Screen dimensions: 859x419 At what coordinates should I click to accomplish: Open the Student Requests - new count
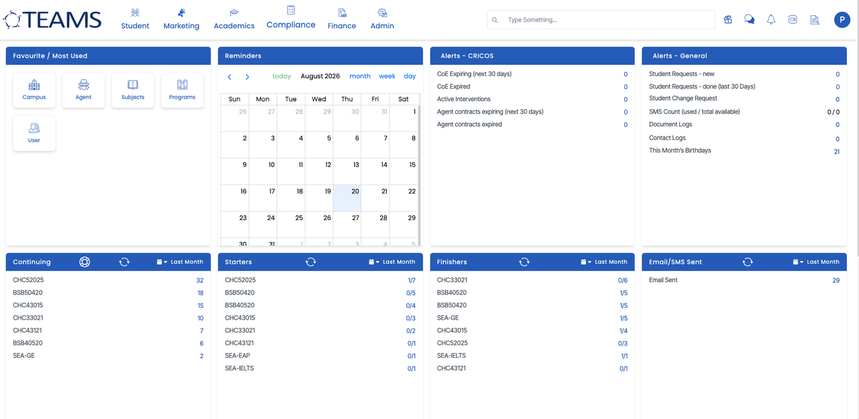[838, 74]
